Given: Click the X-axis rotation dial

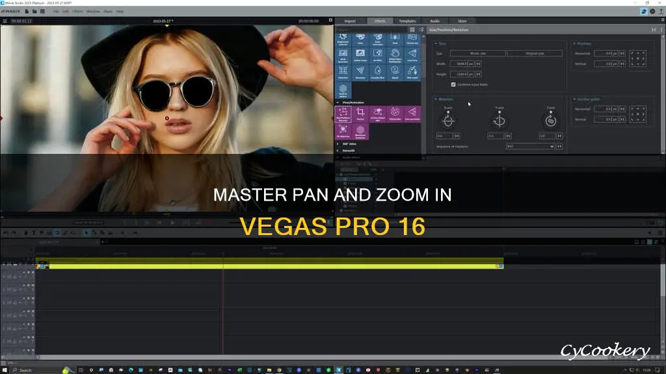Looking at the screenshot, I should [448, 121].
